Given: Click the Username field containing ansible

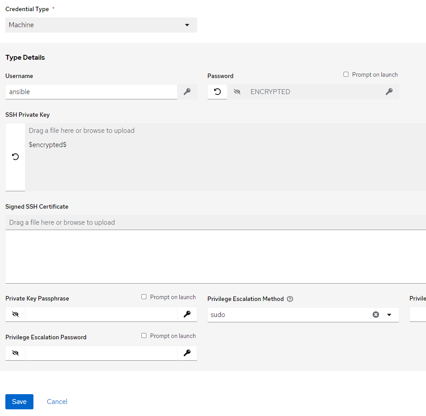Looking at the screenshot, I should (x=91, y=92).
